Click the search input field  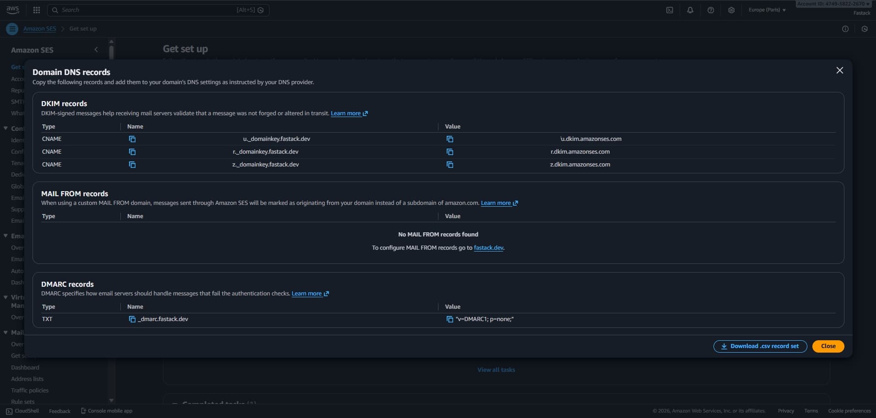pyautogui.click(x=158, y=10)
